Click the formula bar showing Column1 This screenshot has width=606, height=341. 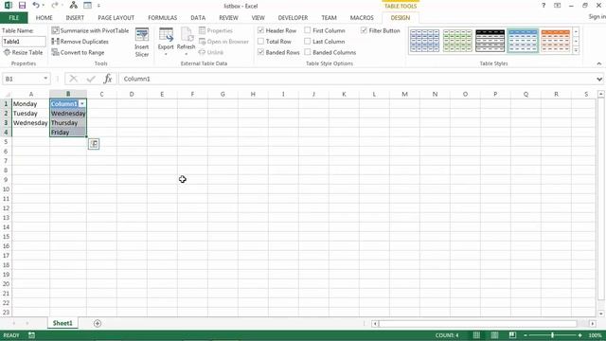[358, 79]
